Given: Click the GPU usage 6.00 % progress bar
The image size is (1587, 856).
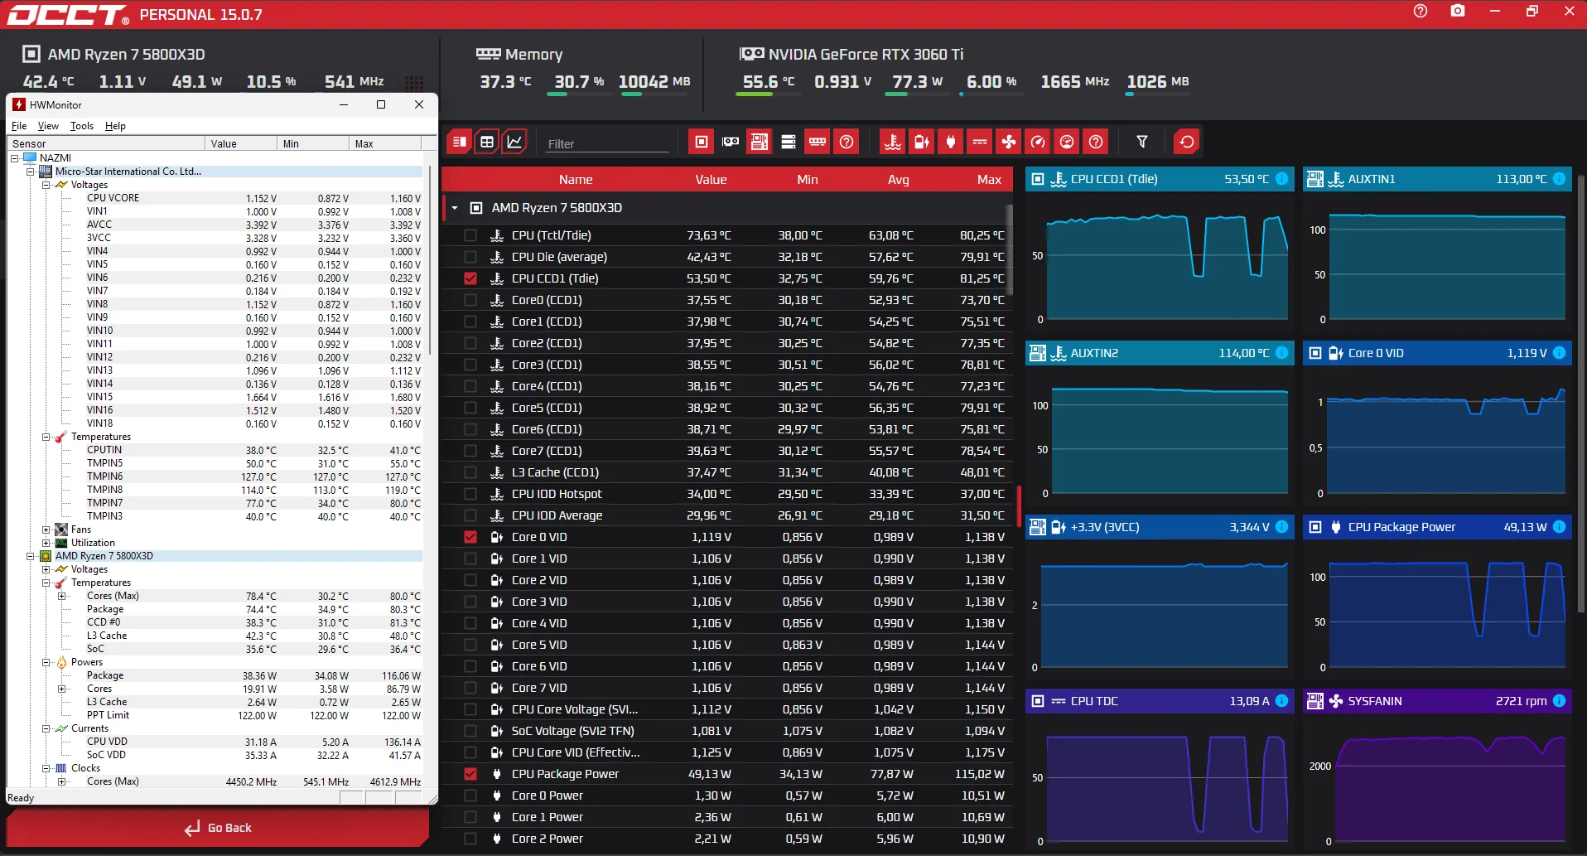Looking at the screenshot, I should coord(992,94).
